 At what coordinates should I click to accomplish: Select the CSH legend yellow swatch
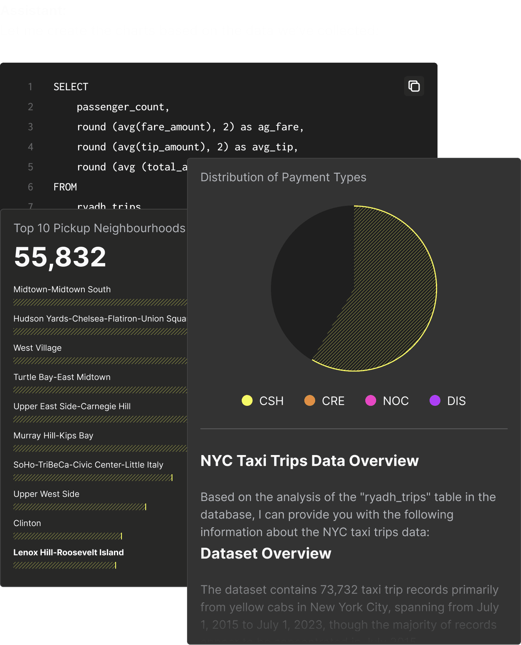tap(247, 400)
